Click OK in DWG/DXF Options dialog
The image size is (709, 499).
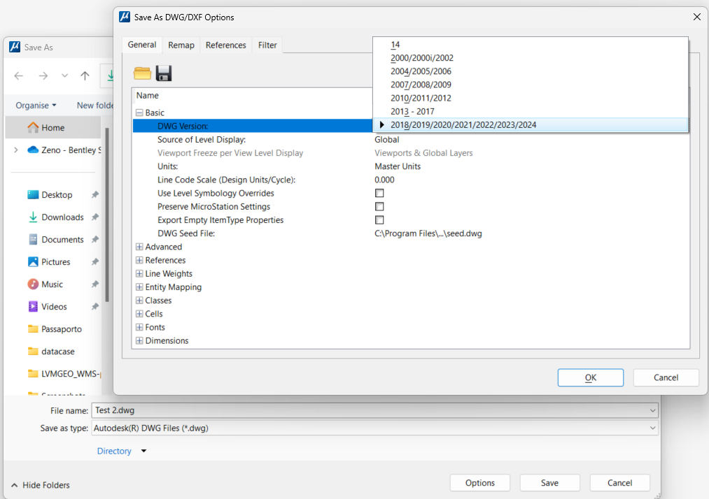[x=590, y=377]
